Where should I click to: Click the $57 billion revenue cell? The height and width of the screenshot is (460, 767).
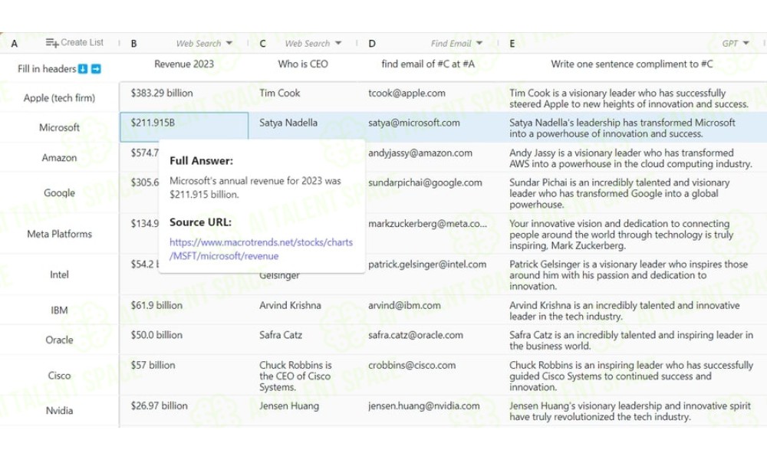[x=184, y=376]
